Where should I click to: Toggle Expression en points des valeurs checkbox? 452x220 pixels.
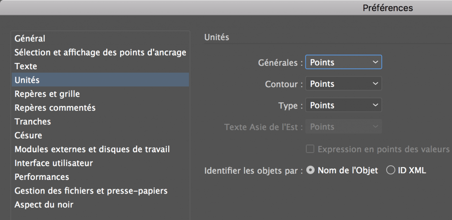[310, 149]
